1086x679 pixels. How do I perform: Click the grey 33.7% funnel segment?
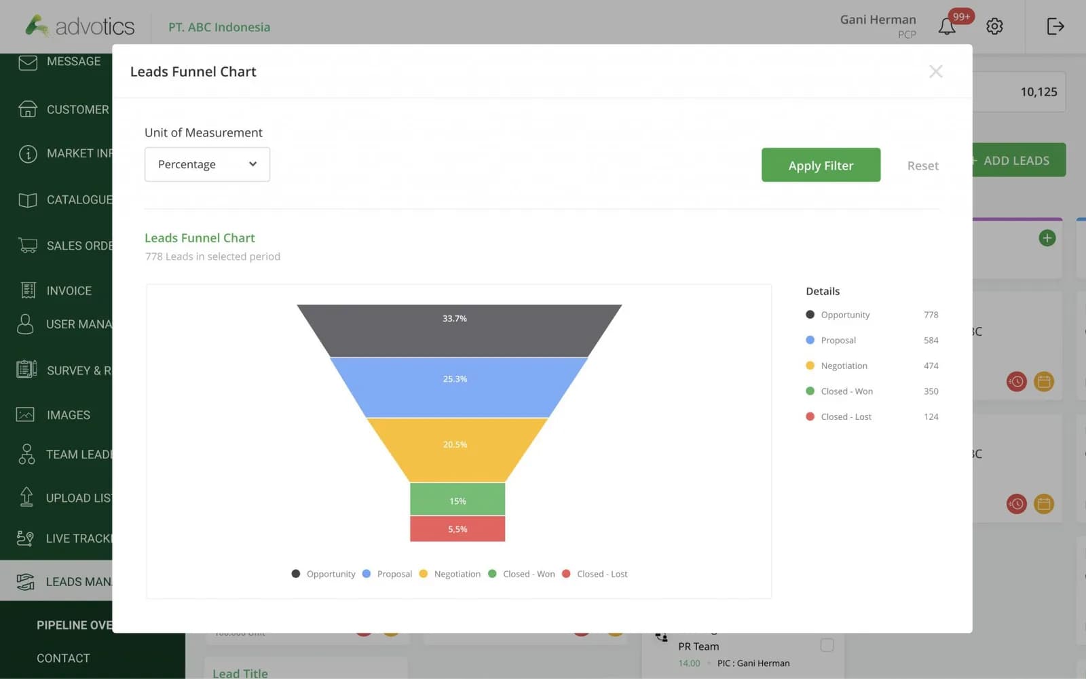coord(459,330)
